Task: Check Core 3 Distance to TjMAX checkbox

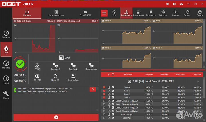Action: click(104, 111)
